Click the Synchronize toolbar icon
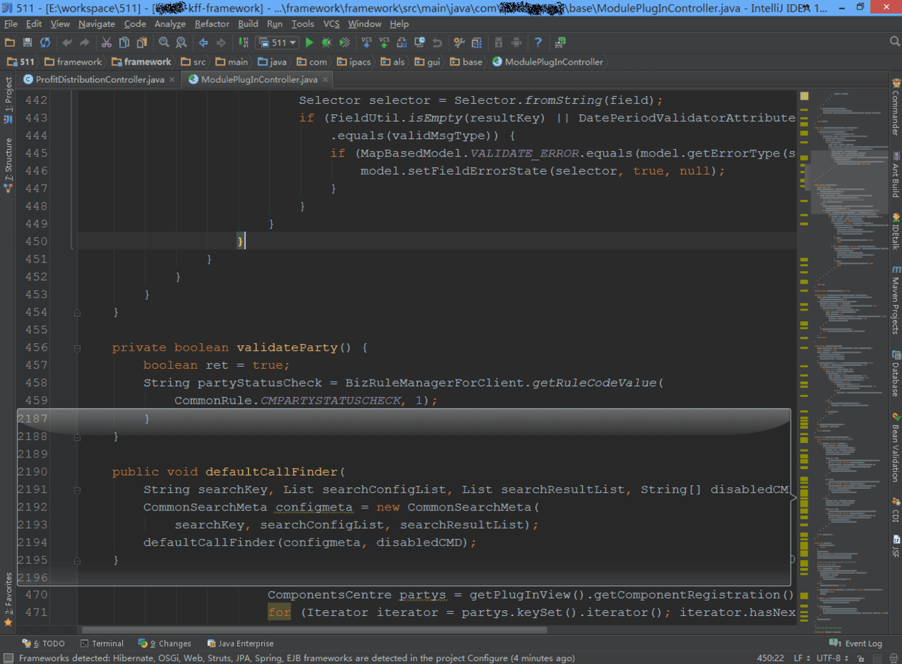 [x=45, y=43]
